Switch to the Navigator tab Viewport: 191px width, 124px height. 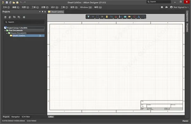(x=16, y=117)
